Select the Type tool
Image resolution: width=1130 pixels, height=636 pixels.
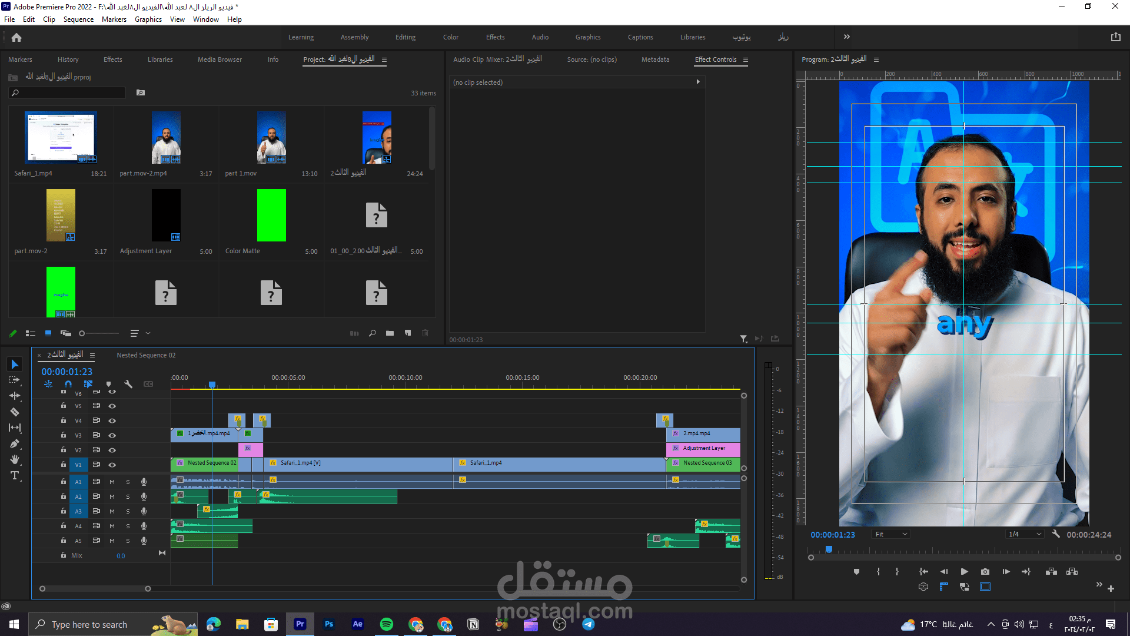pyautogui.click(x=15, y=476)
